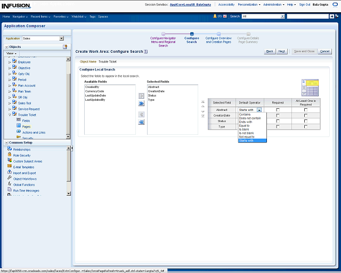Select CurrencyCode in Available Fields list
This screenshot has width=341, height=273.
click(x=94, y=91)
